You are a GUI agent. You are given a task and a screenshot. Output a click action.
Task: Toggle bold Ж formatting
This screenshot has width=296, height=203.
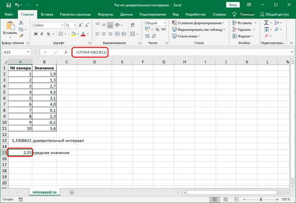click(36, 34)
